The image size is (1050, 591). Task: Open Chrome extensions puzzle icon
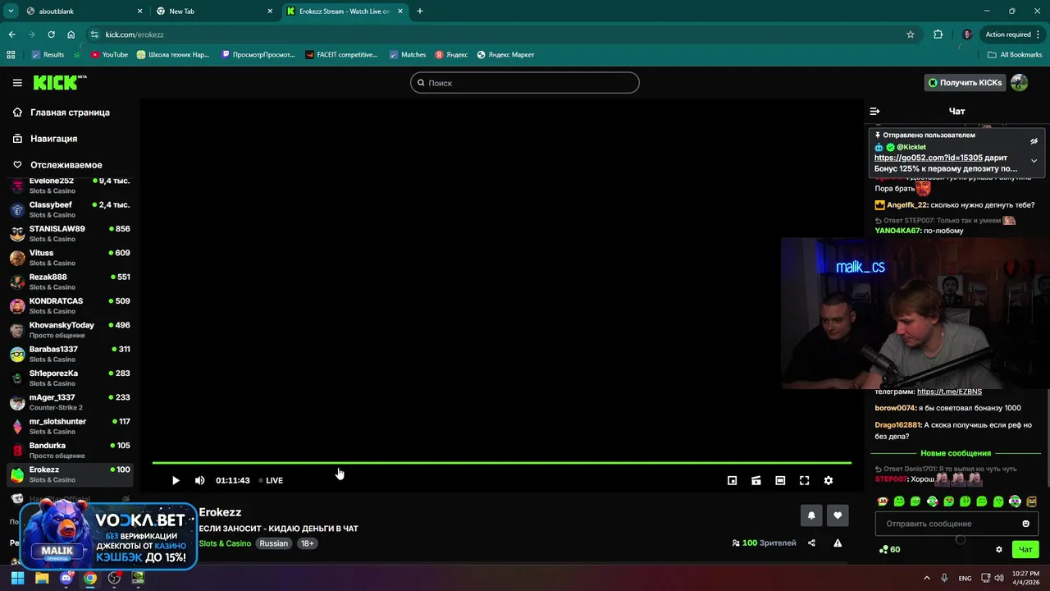point(938,34)
